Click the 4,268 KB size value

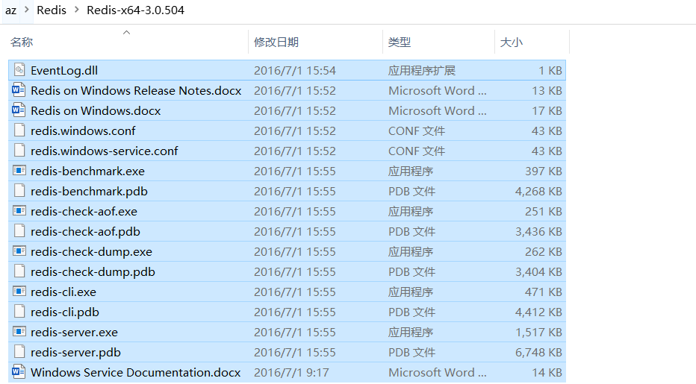pos(538,191)
